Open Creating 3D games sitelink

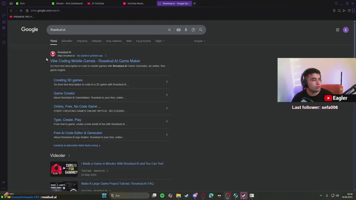click(68, 80)
